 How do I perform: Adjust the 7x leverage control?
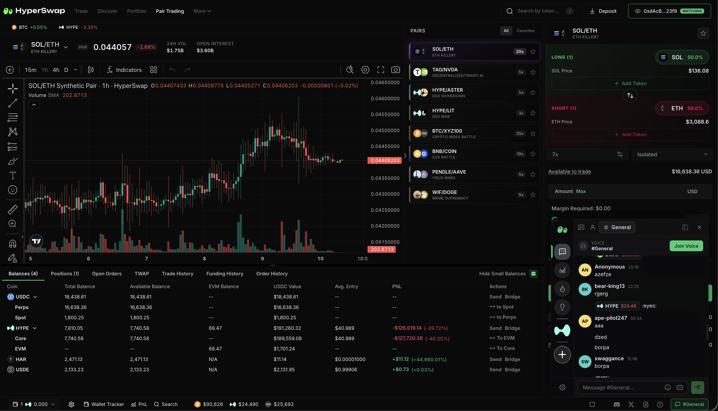587,155
